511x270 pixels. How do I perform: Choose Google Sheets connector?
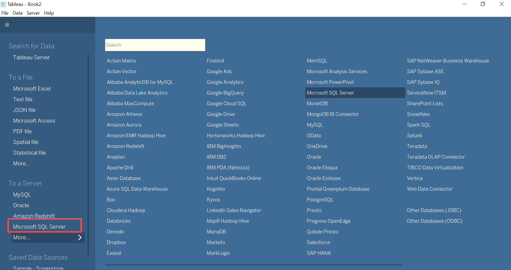(223, 125)
